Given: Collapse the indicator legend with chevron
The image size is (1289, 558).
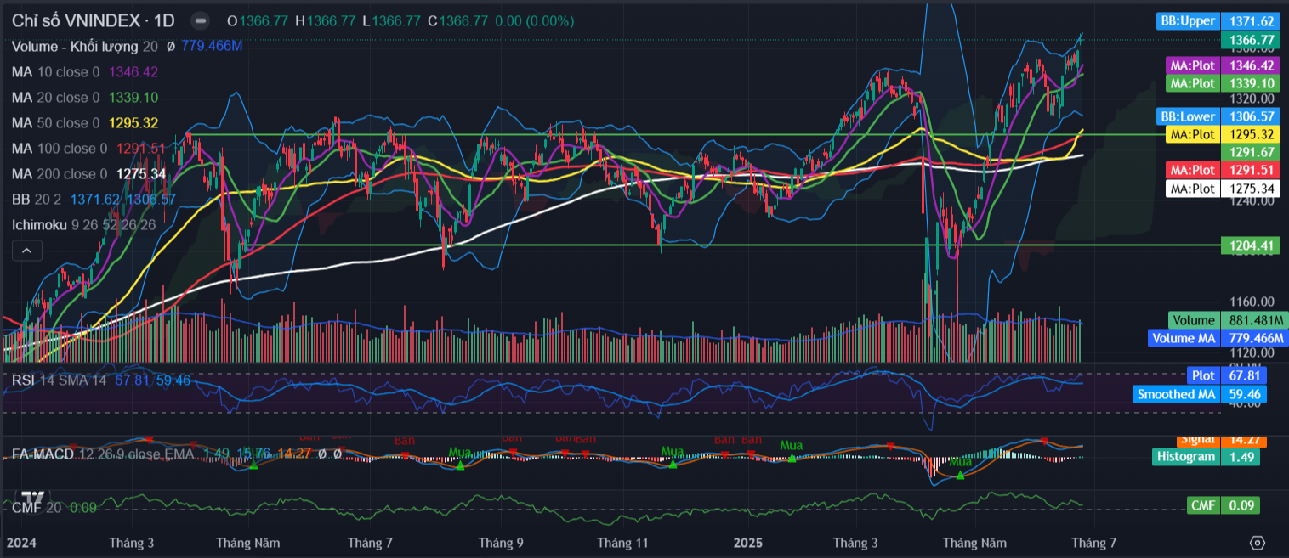Looking at the screenshot, I should [26, 250].
